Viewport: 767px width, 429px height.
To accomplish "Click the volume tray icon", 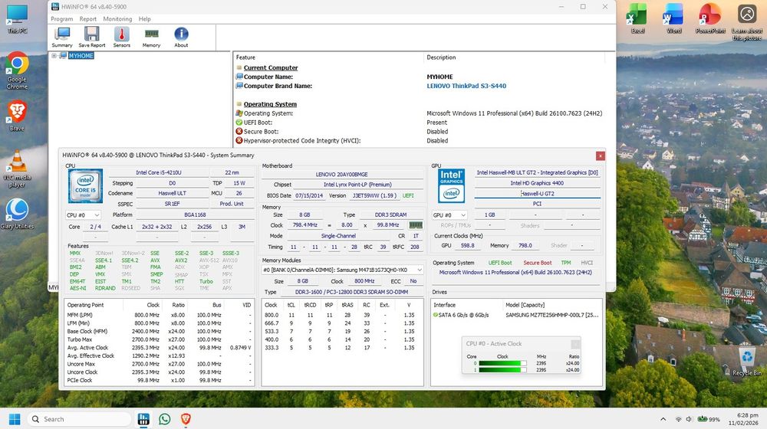I will [689, 419].
